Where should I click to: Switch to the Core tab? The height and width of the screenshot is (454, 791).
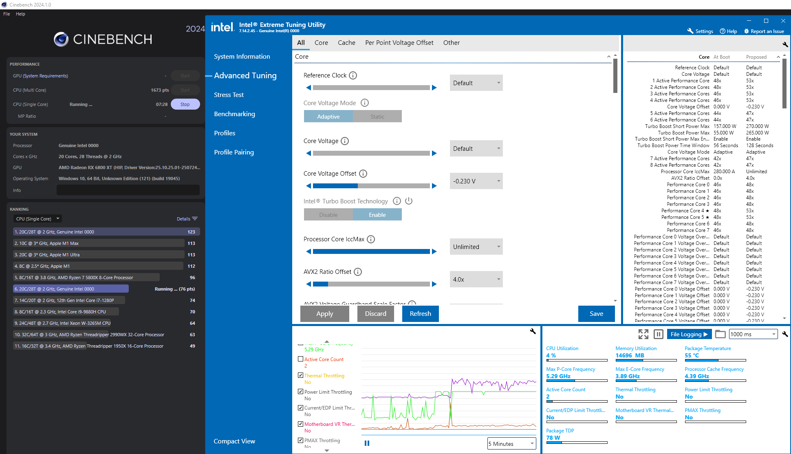point(321,43)
